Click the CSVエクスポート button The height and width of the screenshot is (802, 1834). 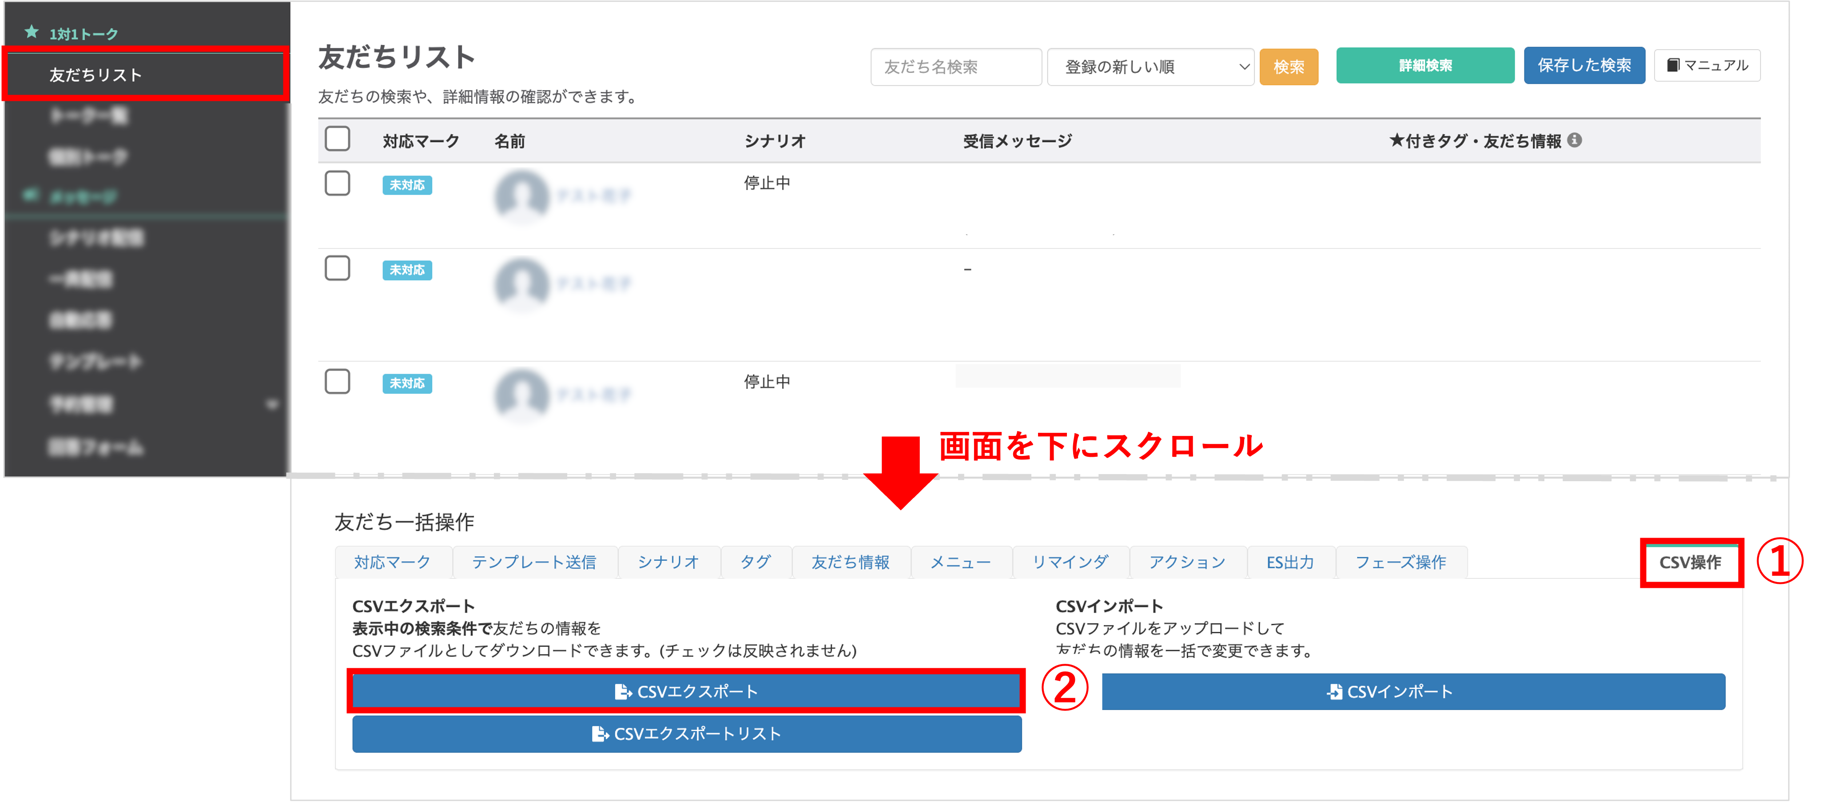[686, 691]
